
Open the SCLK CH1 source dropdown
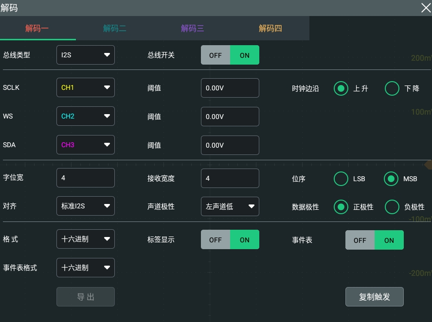[x=86, y=87]
